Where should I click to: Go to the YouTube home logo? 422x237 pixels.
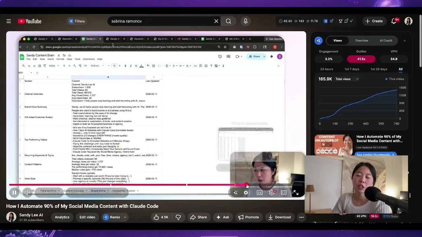30,21
